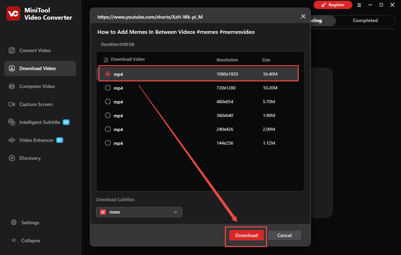Click the Capture Screen camera icon

tap(12, 104)
